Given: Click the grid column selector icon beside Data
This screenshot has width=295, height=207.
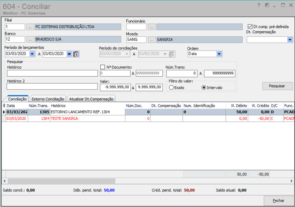Looking at the screenshot, I should [x=4, y=106].
